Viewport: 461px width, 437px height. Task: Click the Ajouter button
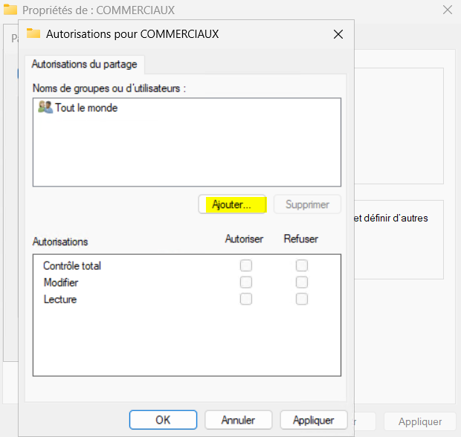click(232, 204)
